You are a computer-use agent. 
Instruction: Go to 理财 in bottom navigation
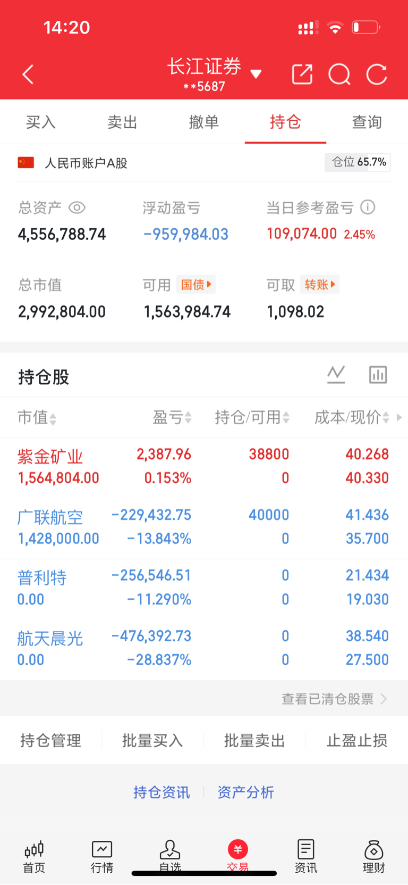[374, 857]
